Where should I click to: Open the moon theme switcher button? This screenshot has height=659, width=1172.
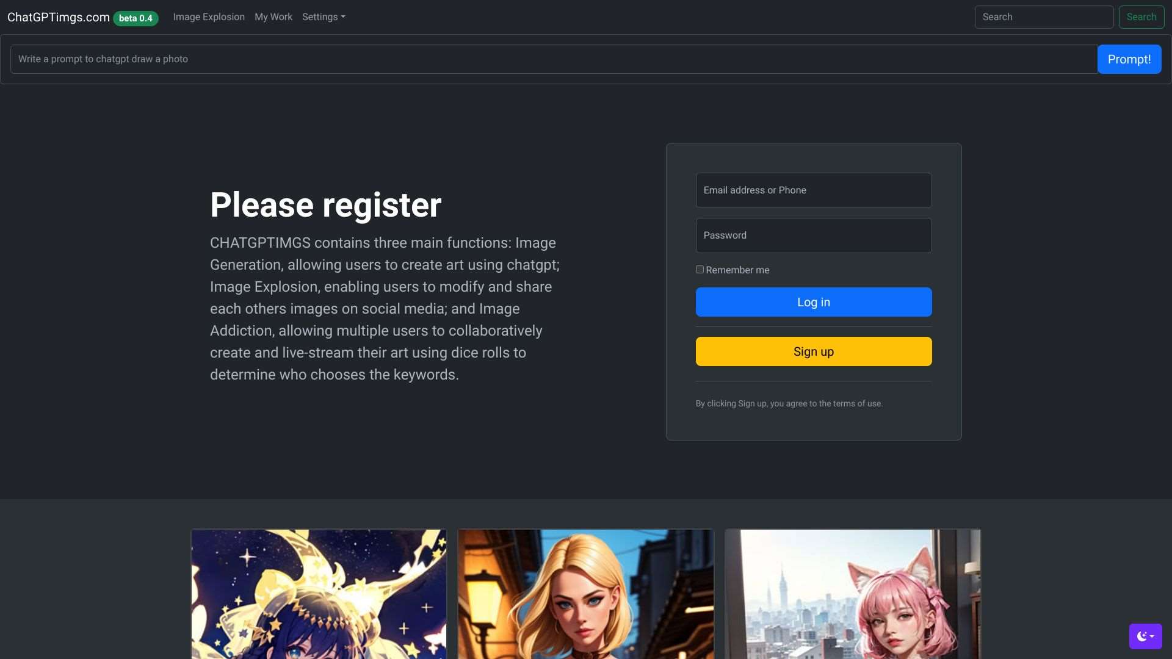pyautogui.click(x=1145, y=636)
